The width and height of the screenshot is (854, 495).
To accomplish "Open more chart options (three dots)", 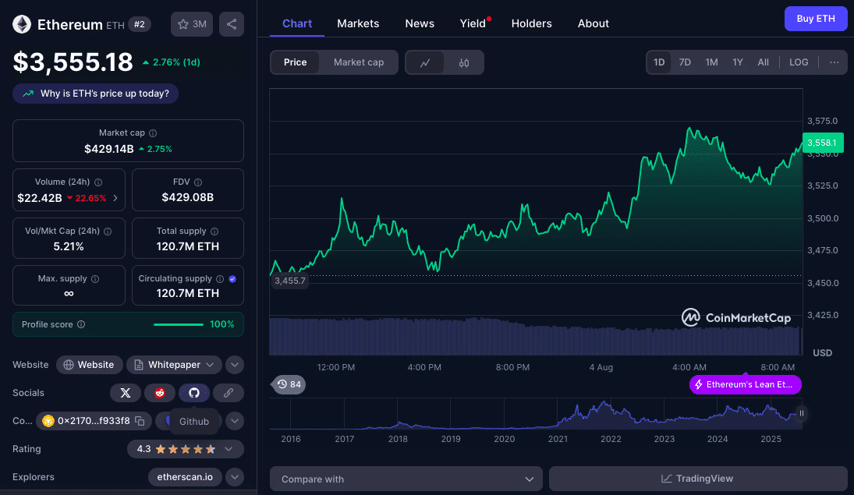I will (835, 62).
